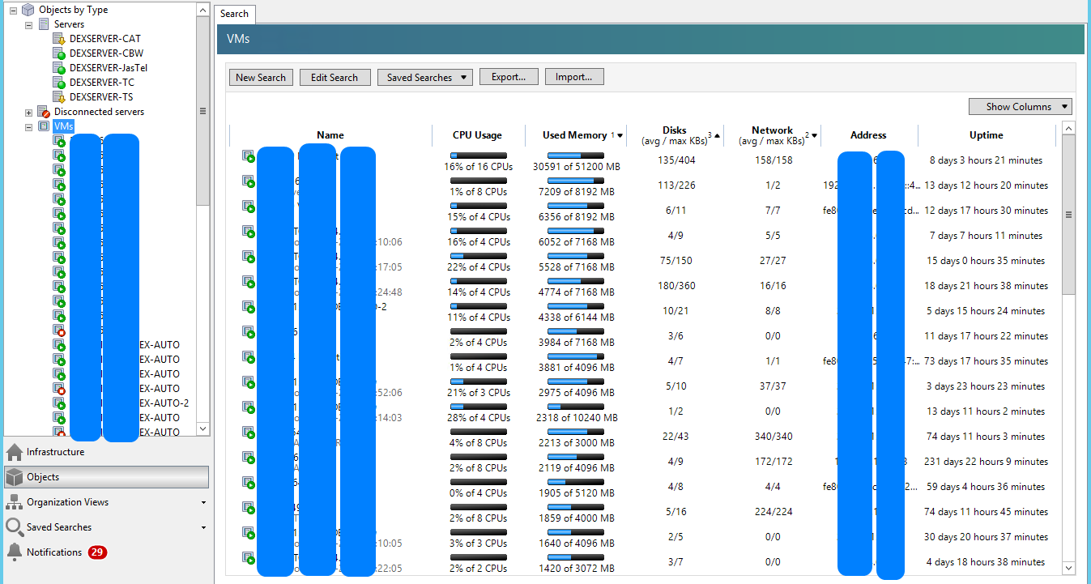Expand the Disconnected servers node
This screenshot has width=1091, height=584.
click(x=28, y=112)
